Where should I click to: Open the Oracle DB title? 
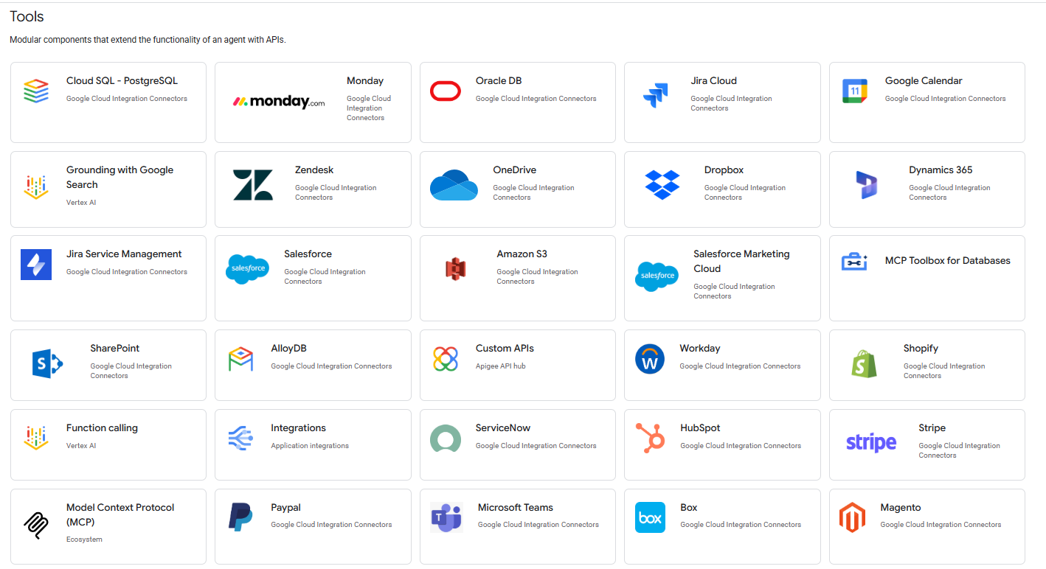(x=499, y=81)
